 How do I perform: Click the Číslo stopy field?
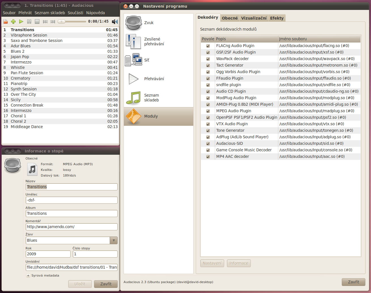(95, 254)
